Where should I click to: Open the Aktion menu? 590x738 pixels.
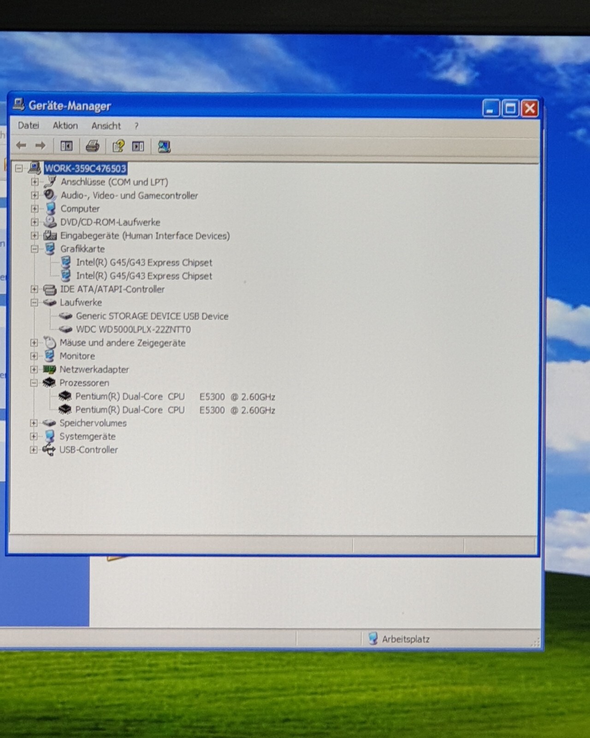[x=65, y=125]
